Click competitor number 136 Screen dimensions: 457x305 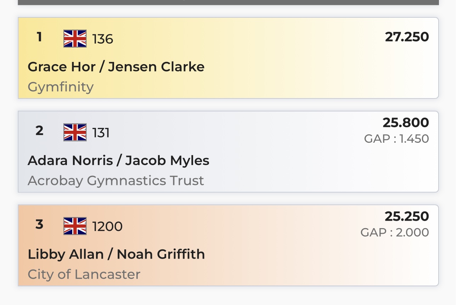(x=103, y=39)
